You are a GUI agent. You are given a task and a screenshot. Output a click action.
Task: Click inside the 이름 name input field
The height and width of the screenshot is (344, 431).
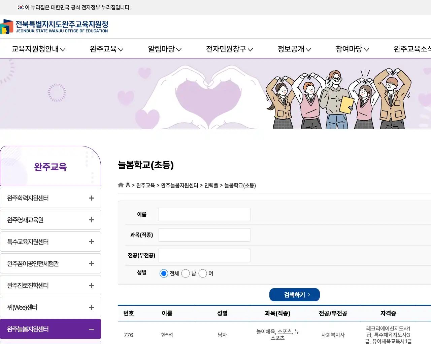tap(204, 214)
